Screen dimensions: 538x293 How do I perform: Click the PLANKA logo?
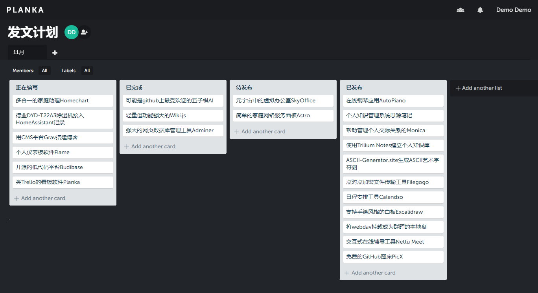click(25, 9)
